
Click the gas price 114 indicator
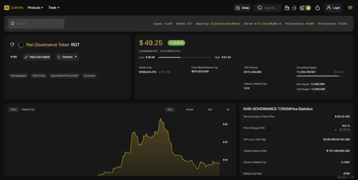[294, 8]
